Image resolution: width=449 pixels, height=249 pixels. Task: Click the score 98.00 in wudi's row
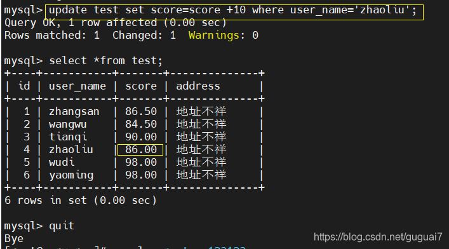point(141,162)
